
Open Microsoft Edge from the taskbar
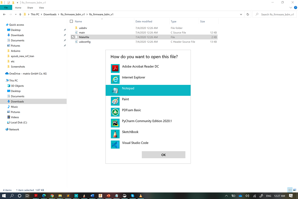44,196
